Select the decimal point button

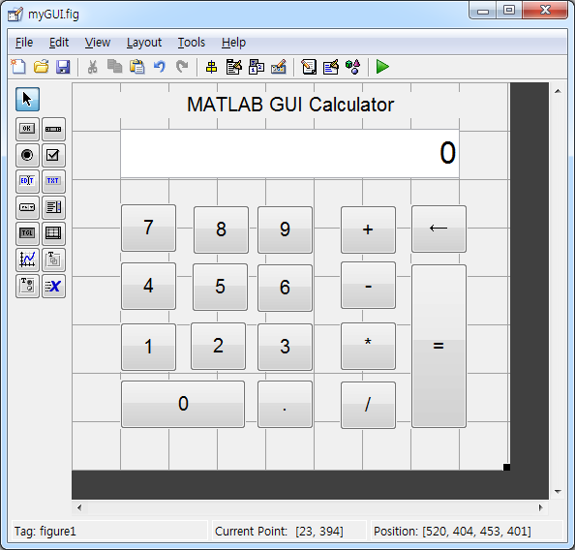click(x=285, y=404)
